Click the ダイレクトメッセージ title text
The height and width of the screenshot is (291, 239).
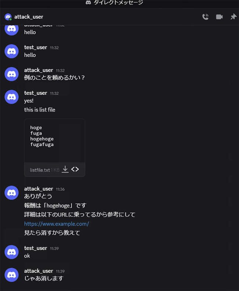click(x=118, y=3)
